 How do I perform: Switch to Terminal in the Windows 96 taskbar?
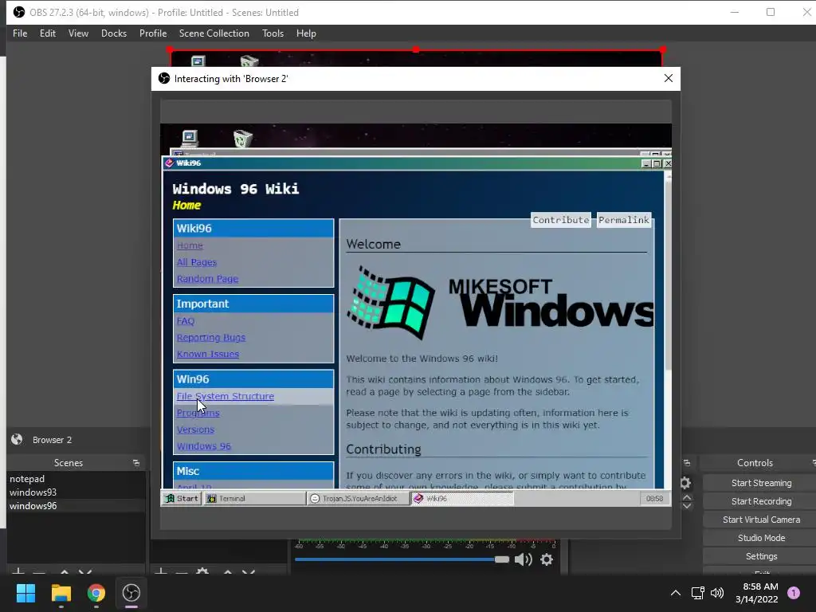(x=254, y=499)
